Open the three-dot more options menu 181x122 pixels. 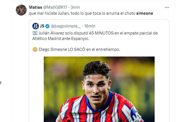[167, 8]
